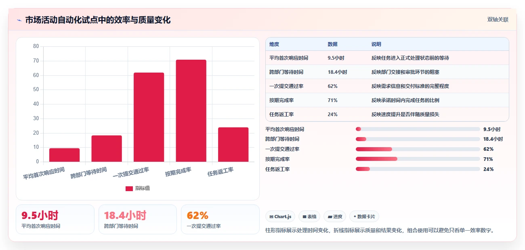Open the 62% stat card
The height and width of the screenshot is (250, 525).
220,219
